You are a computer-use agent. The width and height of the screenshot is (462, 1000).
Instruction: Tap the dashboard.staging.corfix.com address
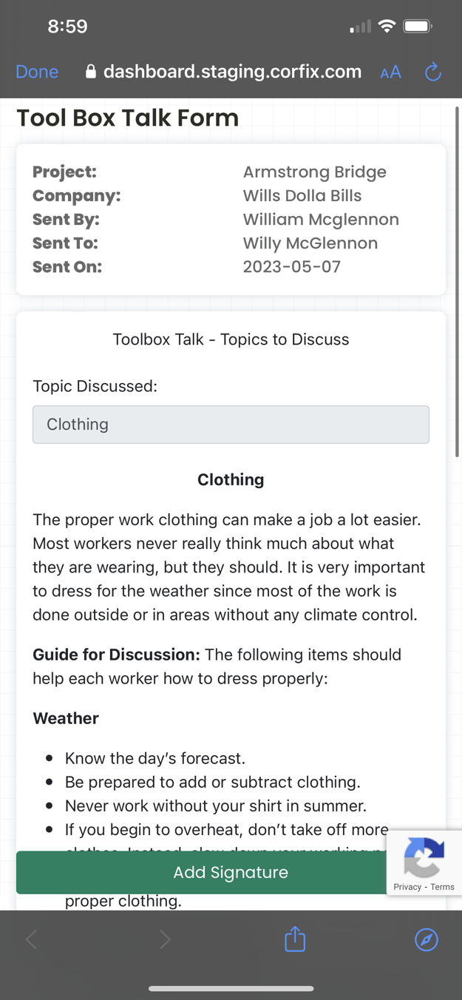pos(232,72)
